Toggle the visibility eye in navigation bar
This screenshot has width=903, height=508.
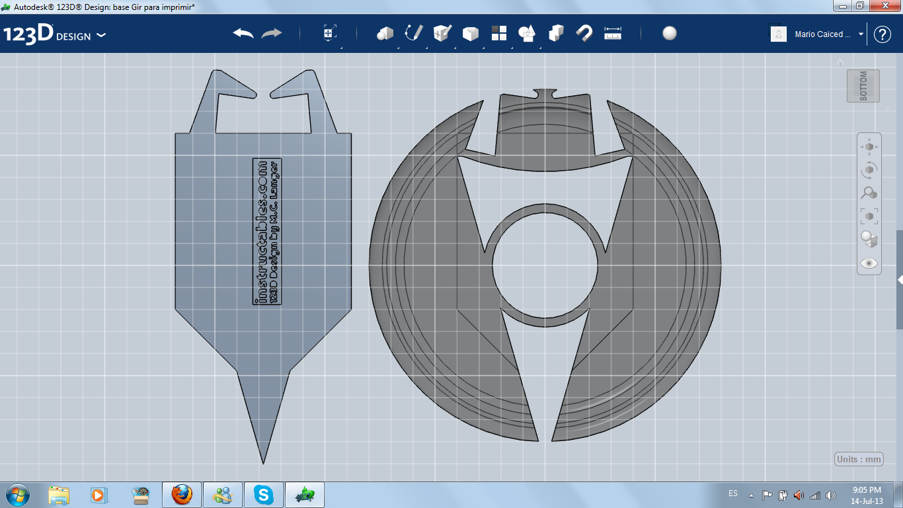click(x=869, y=263)
